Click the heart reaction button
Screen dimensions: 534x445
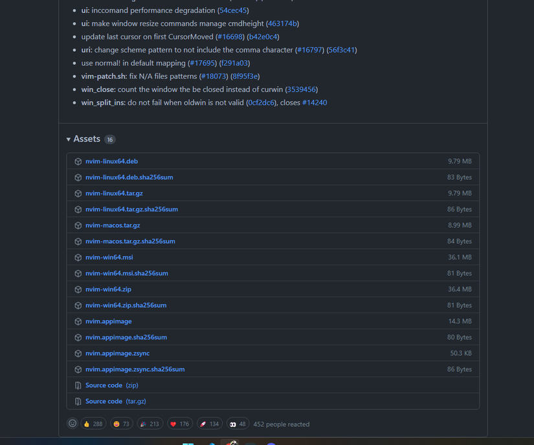pos(179,424)
